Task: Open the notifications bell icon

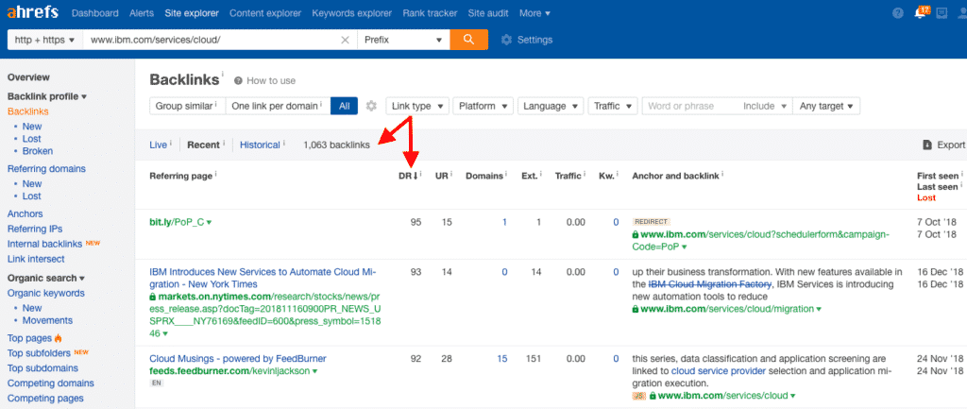Action: [921, 13]
